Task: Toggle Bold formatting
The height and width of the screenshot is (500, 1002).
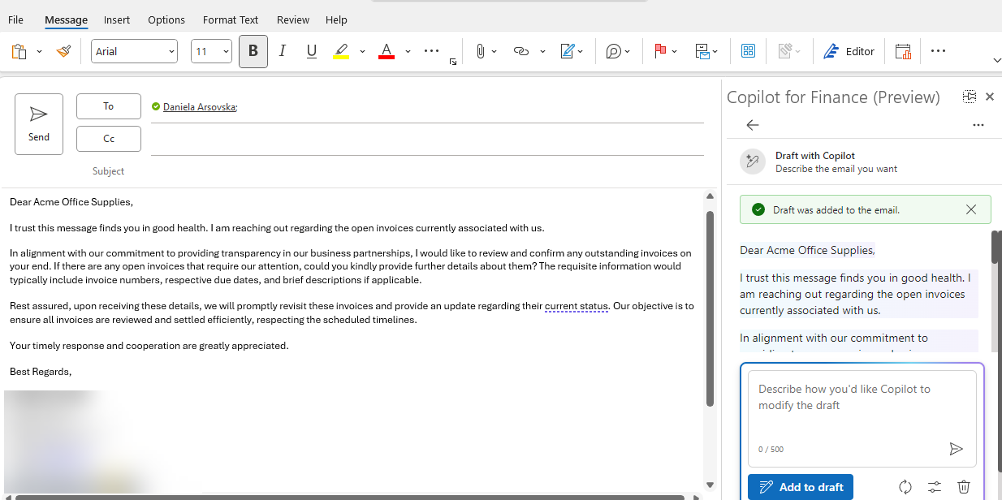Action: click(253, 51)
